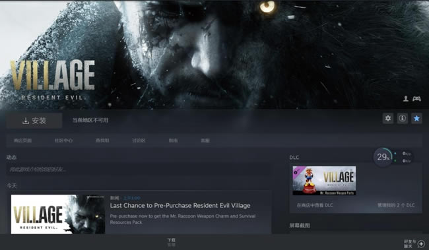
Task: Open the 社区中心 community hub tab
Action: (x=63, y=141)
